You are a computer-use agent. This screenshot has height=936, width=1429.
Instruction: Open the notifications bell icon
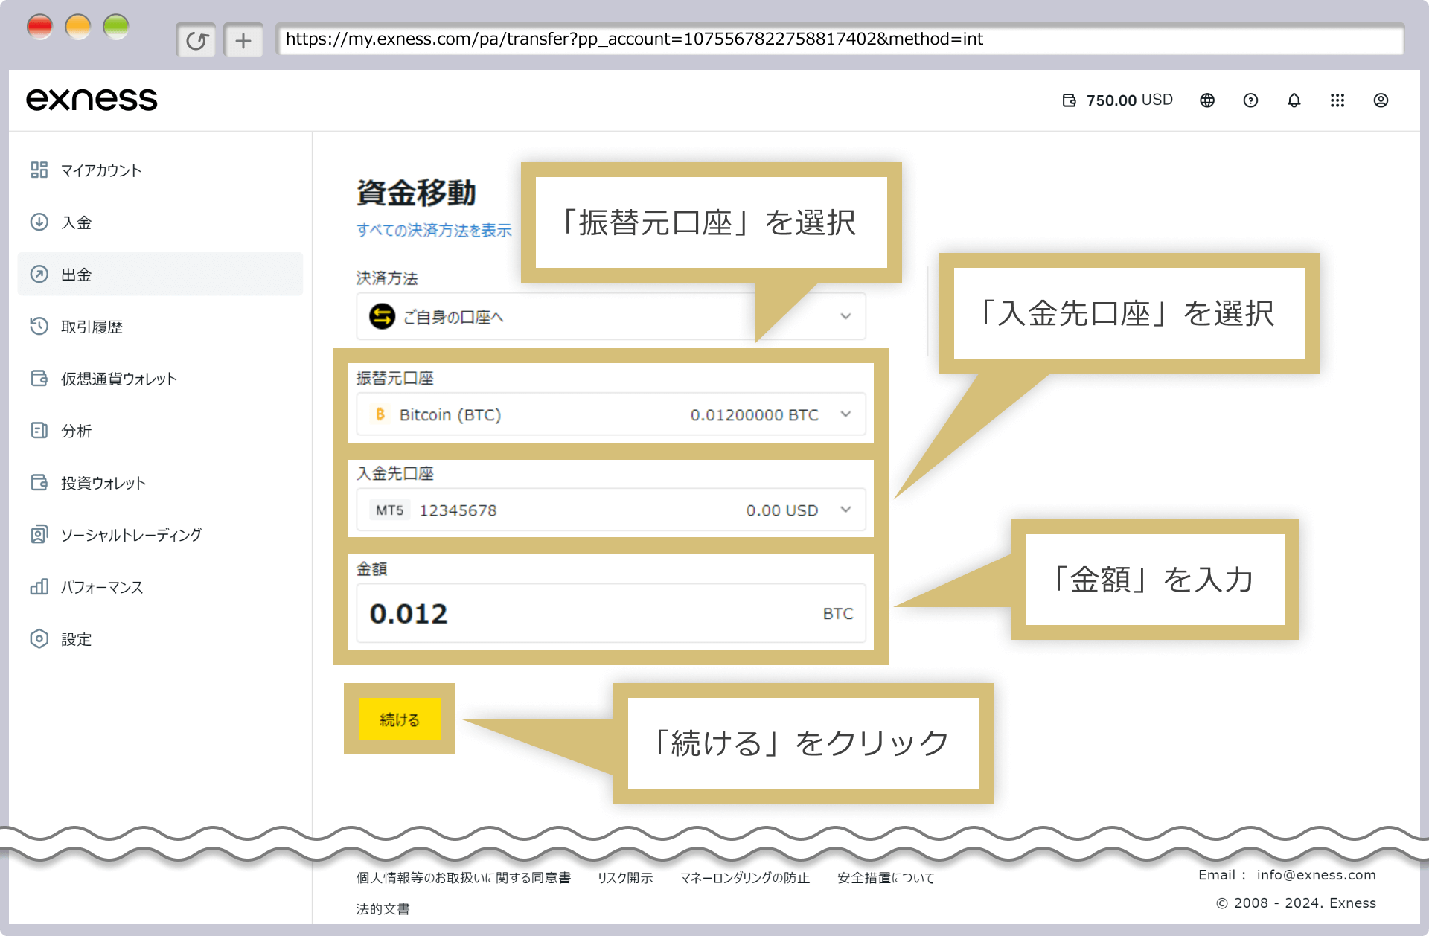pyautogui.click(x=1294, y=100)
